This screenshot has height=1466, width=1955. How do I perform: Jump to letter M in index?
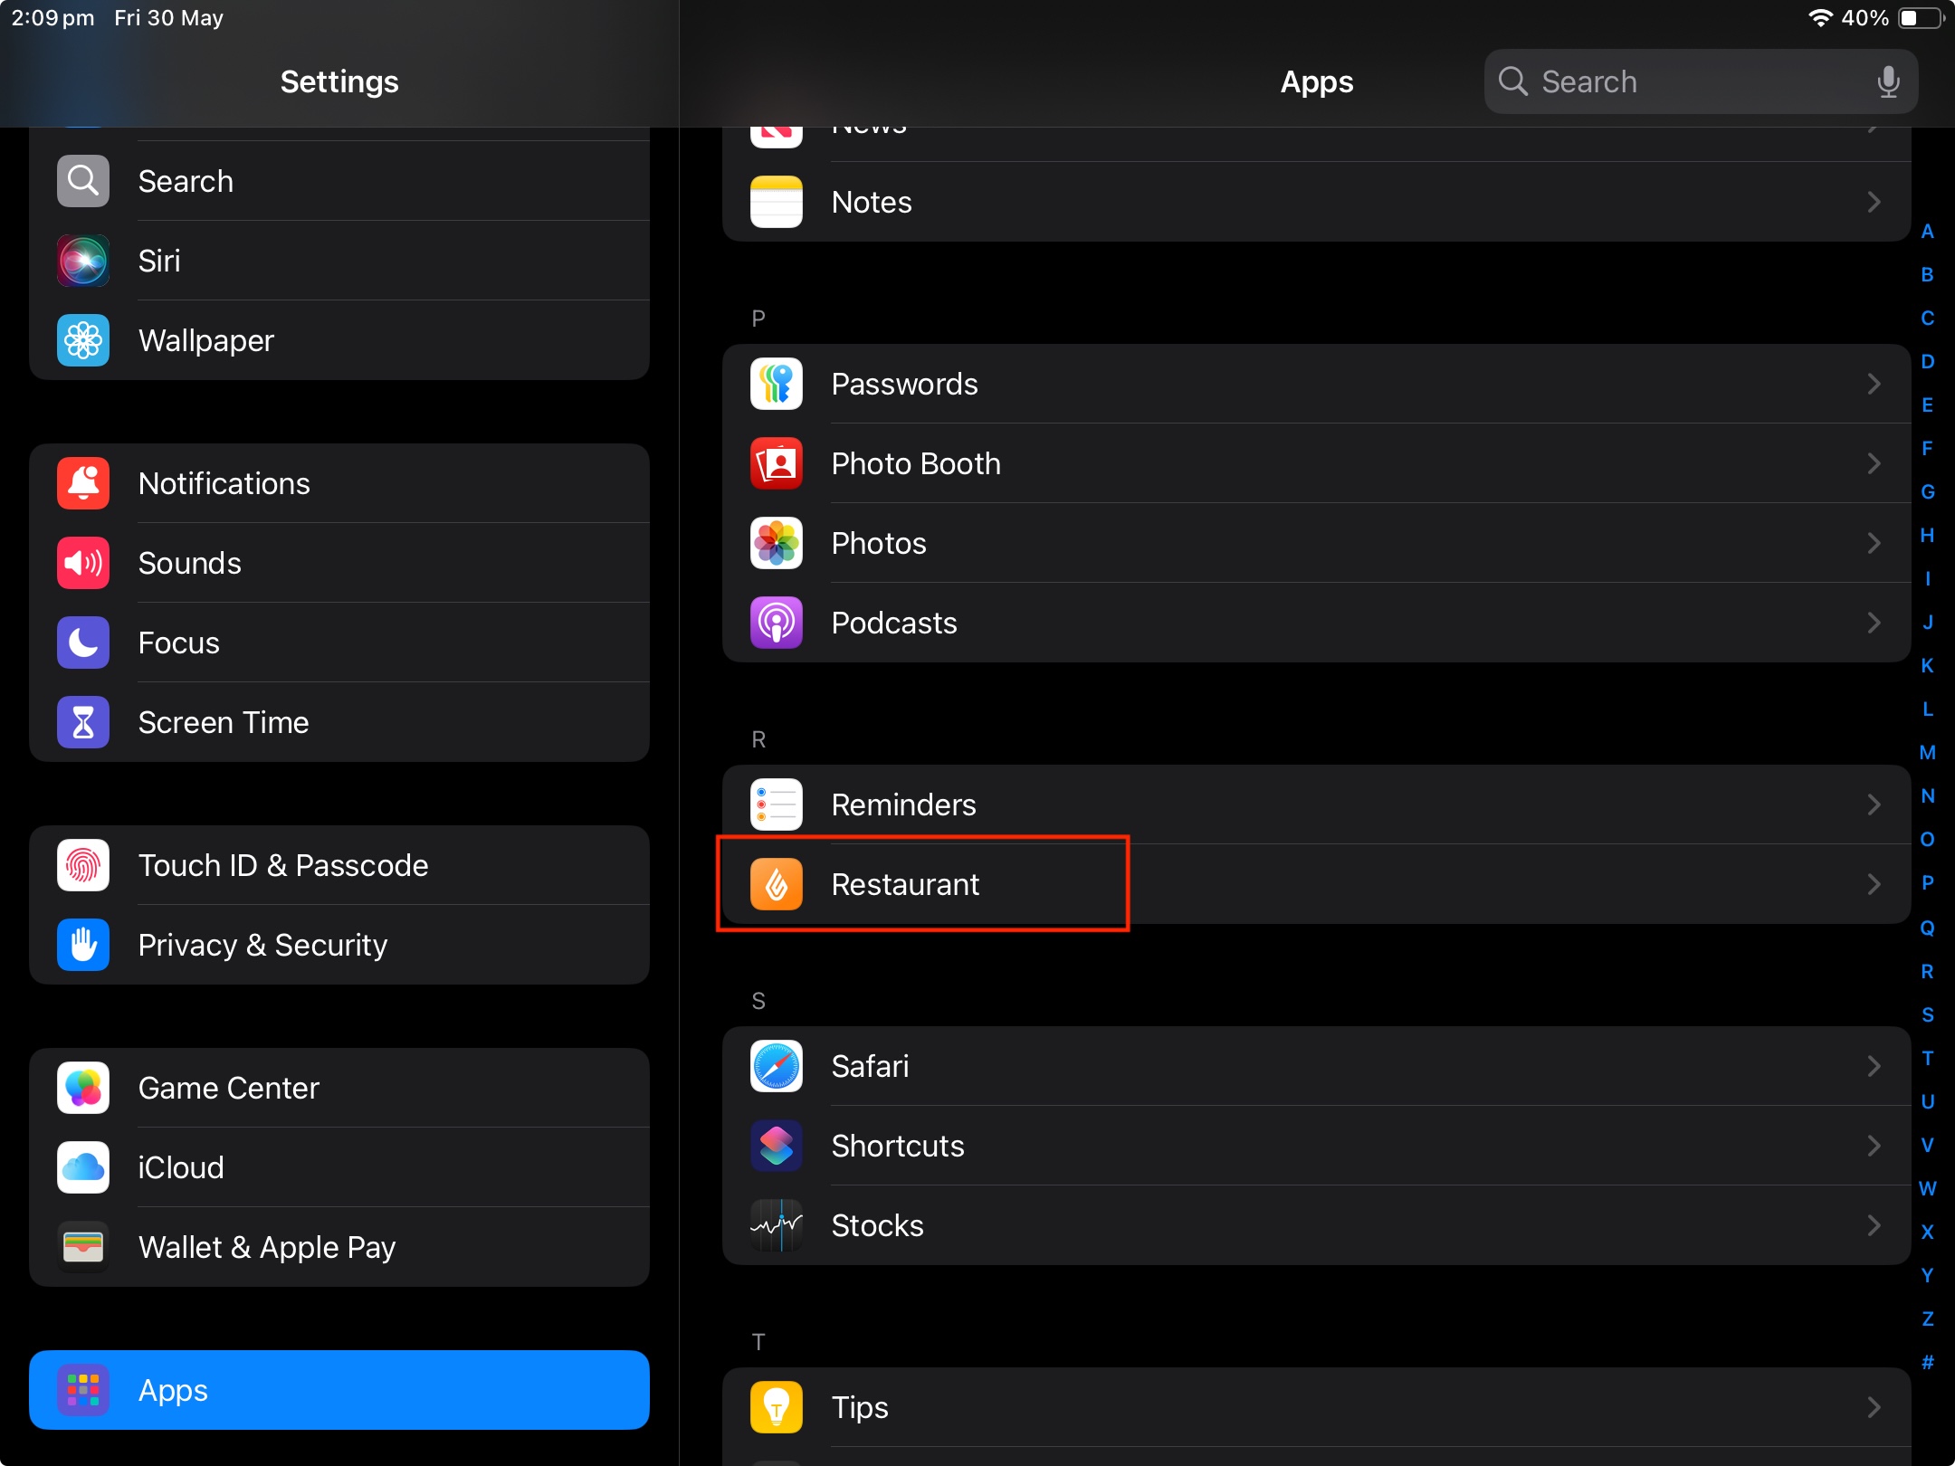coord(1928,753)
